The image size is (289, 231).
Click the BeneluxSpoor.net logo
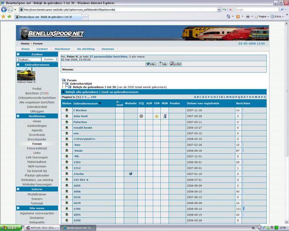pyautogui.click(x=52, y=33)
